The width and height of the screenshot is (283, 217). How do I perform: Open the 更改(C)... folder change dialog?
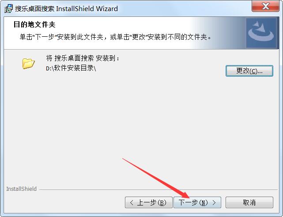click(249, 71)
